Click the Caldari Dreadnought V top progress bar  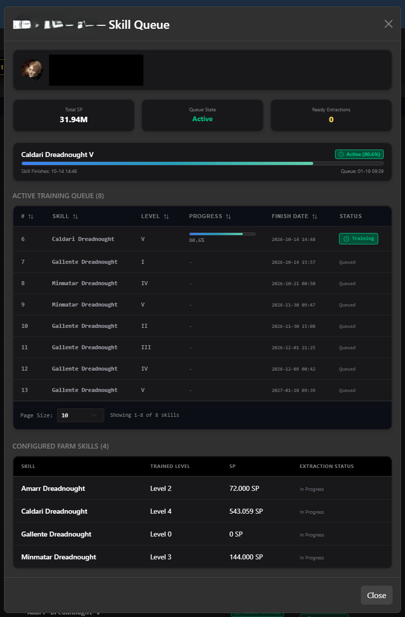coord(202,163)
